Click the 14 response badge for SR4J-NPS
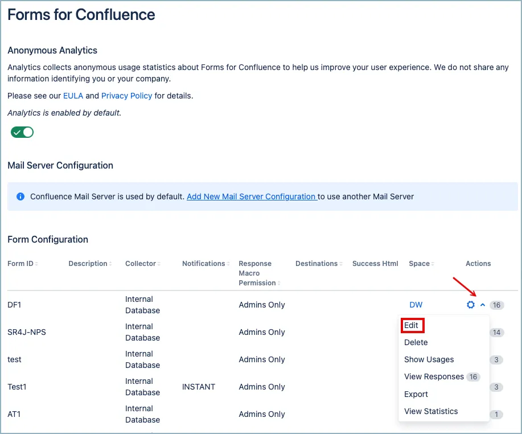Screen dimensions: 522x434 [x=497, y=333]
